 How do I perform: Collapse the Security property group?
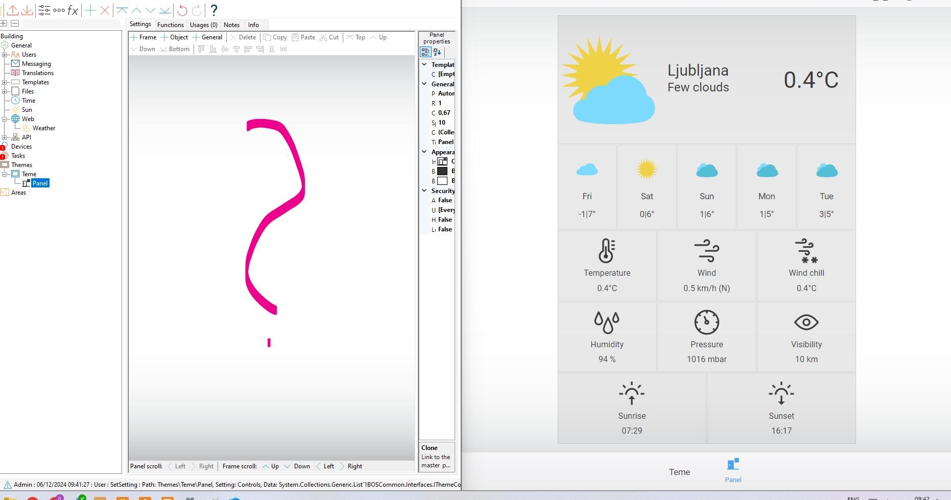[424, 191]
